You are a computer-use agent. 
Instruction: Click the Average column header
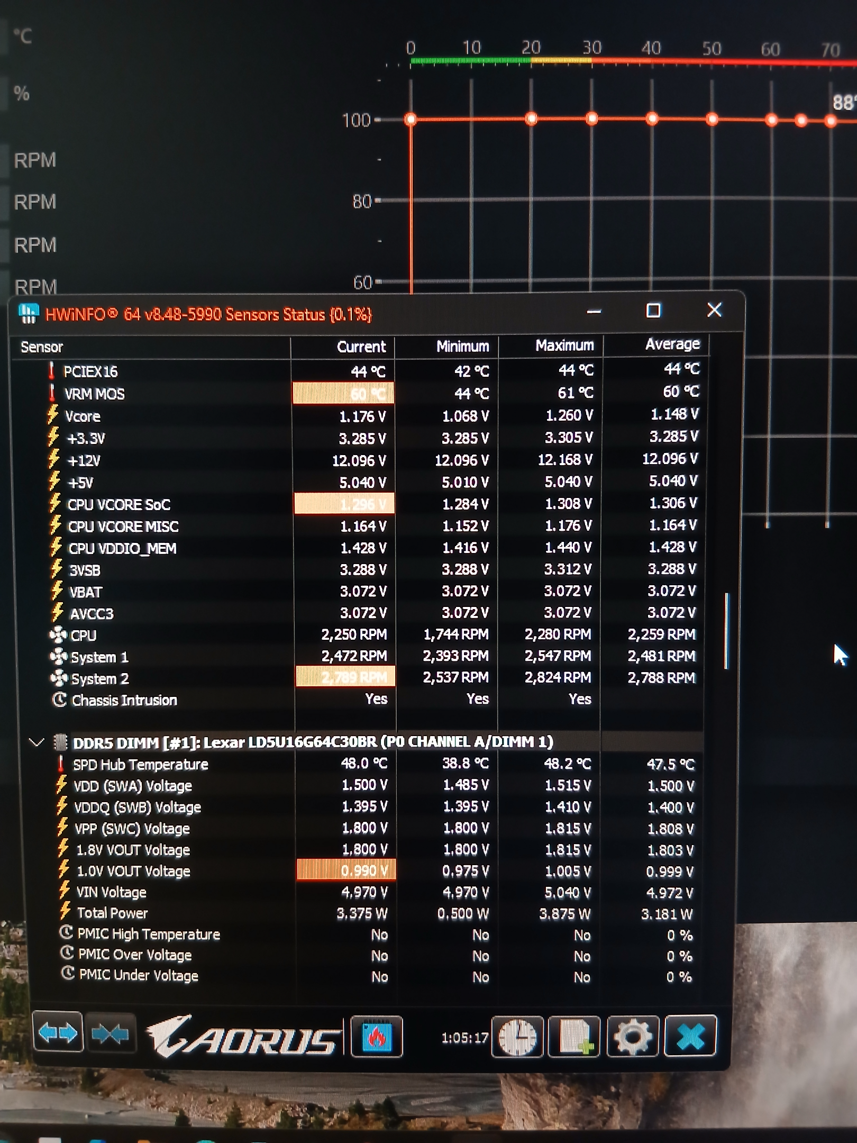(x=672, y=344)
